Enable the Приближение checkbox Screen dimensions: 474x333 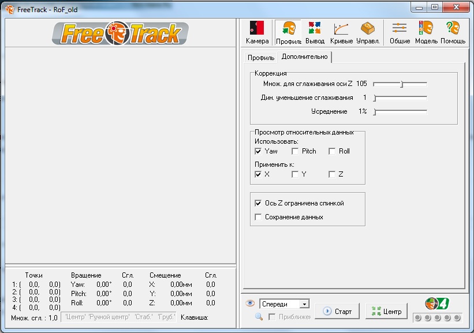(x=272, y=317)
